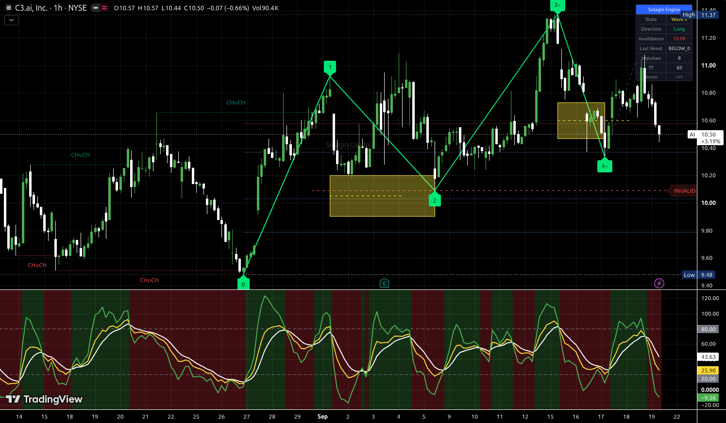Screen dimensions: 726x423
Task: Click the v15 version cell
Action: pos(679,77)
